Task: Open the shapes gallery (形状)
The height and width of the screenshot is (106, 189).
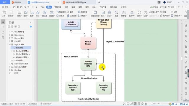Action: tap(38, 14)
